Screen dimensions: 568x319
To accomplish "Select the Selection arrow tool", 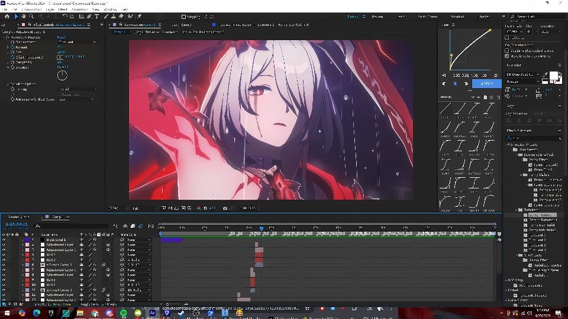I will point(16,17).
